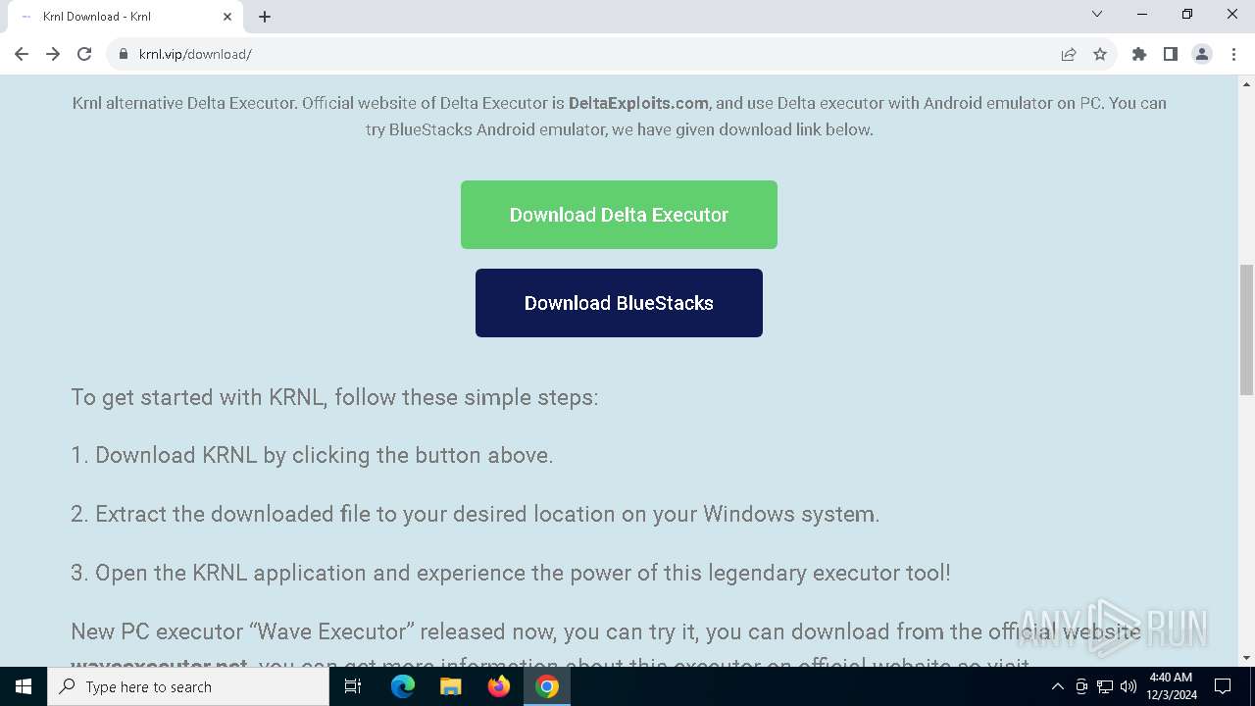View site information lock icon
The height and width of the screenshot is (706, 1255).
[124, 54]
